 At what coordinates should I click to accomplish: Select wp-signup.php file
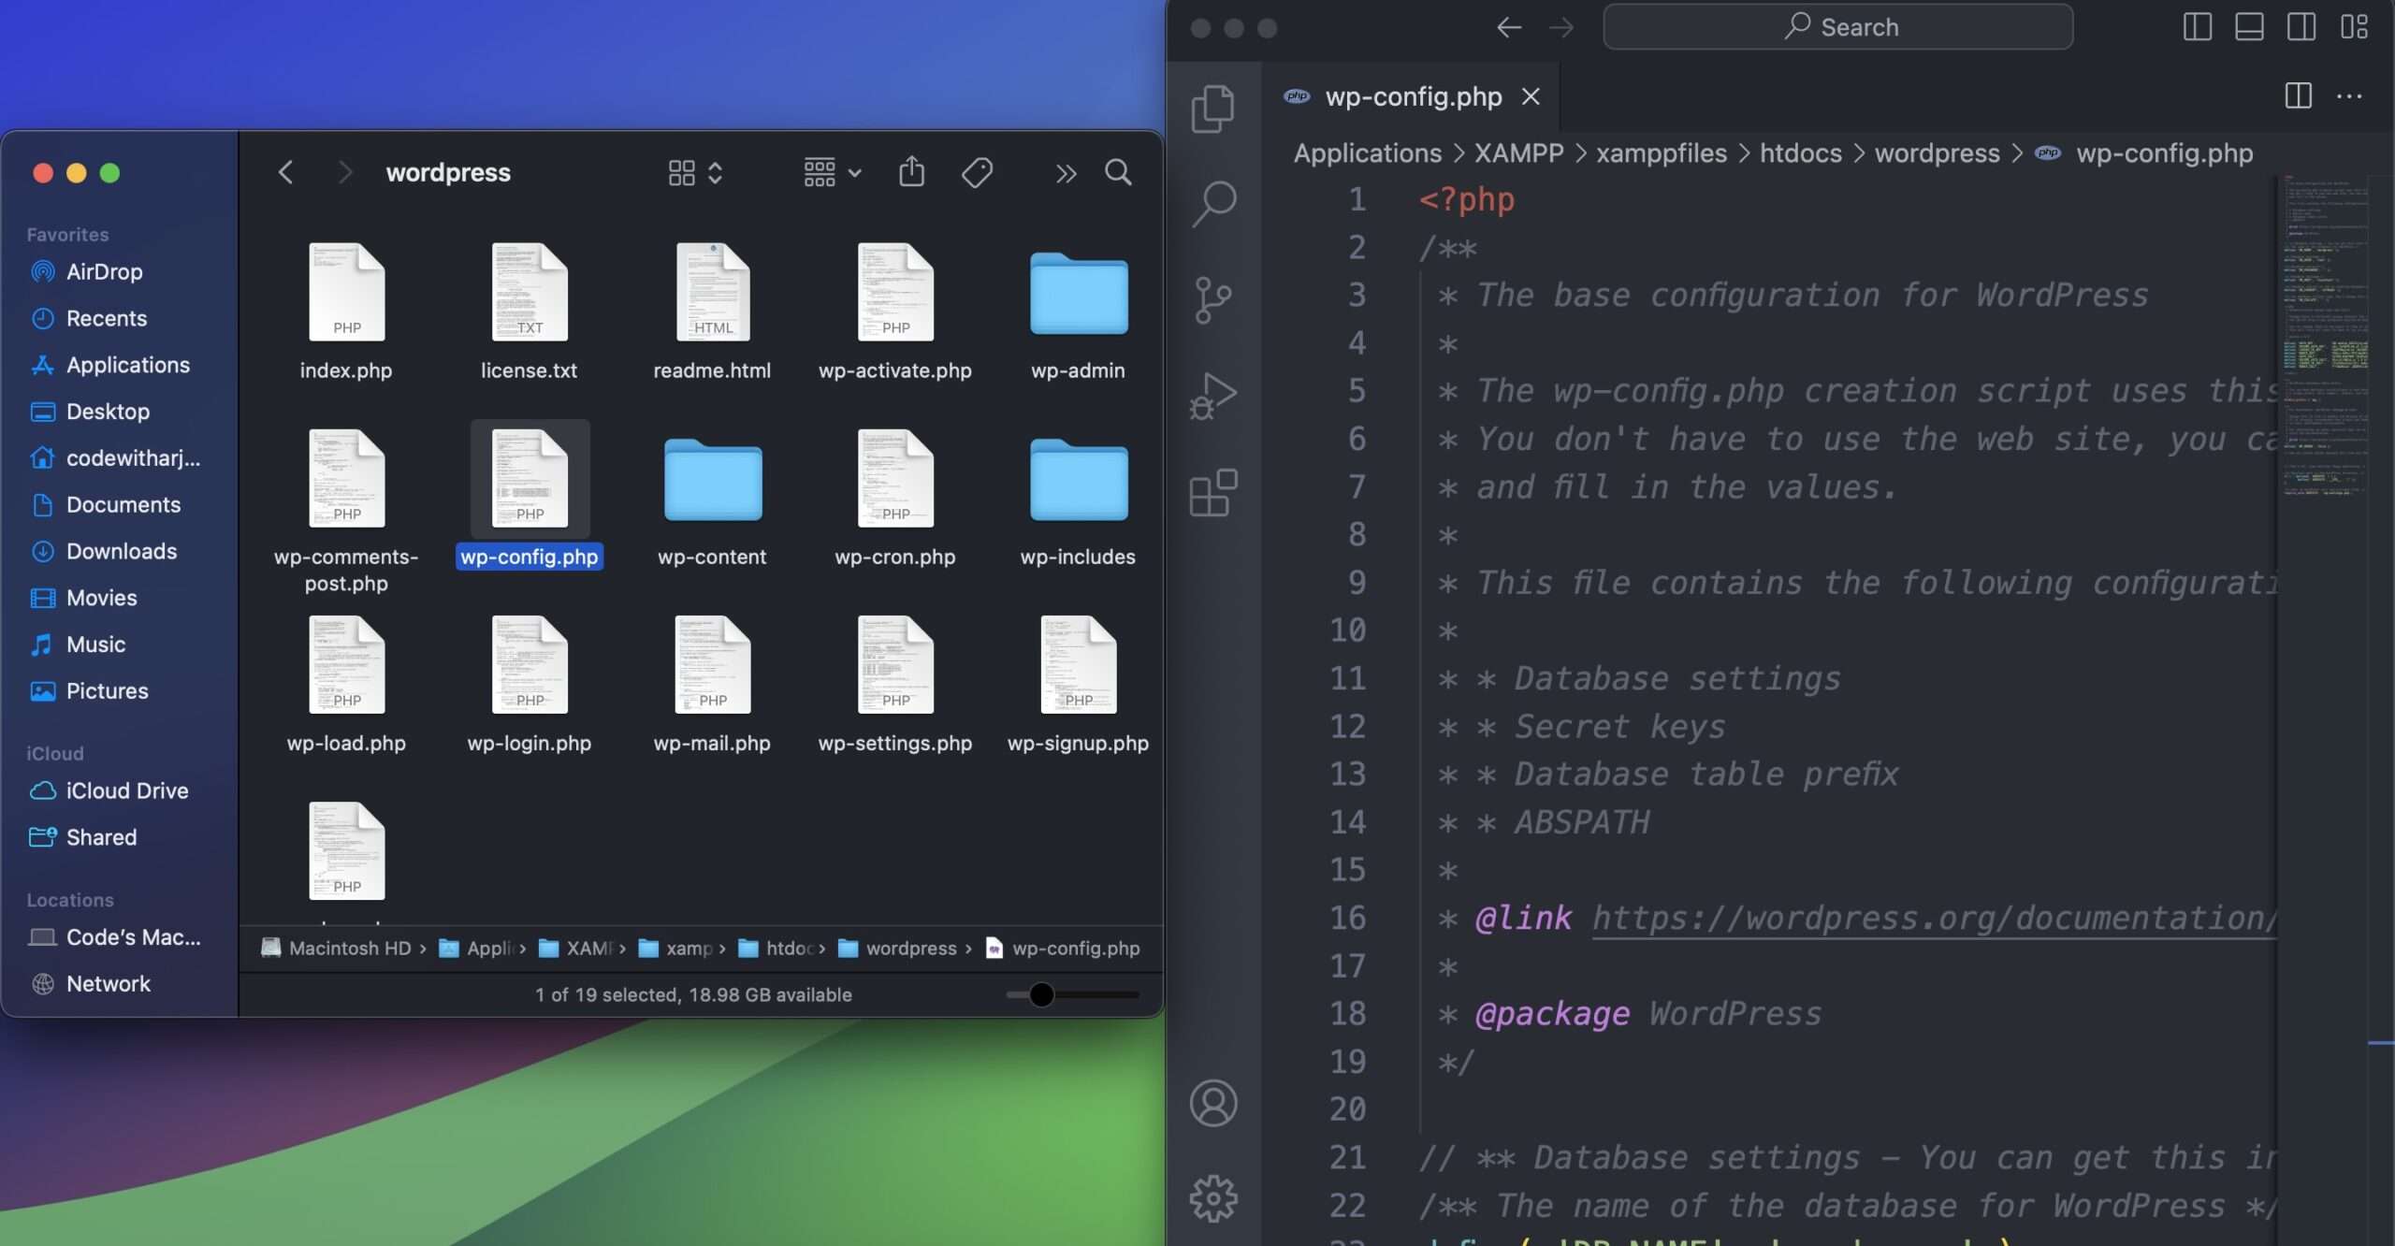coord(1079,686)
